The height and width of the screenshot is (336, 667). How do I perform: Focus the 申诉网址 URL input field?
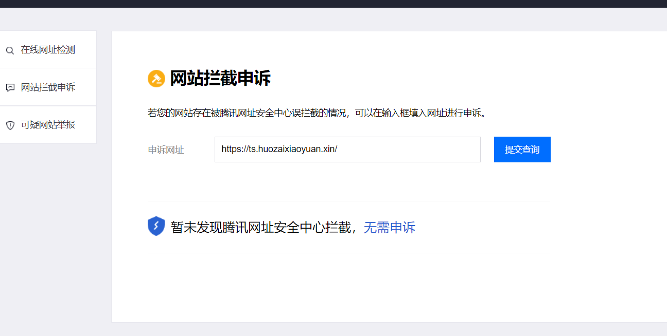tap(347, 150)
